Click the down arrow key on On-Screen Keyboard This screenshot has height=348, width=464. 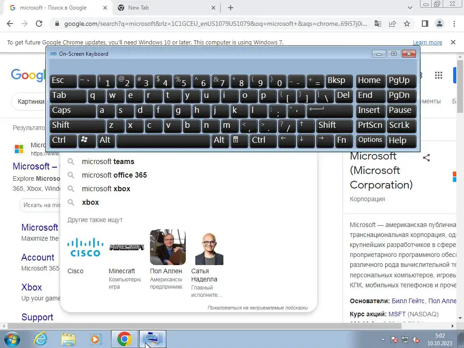(305, 140)
